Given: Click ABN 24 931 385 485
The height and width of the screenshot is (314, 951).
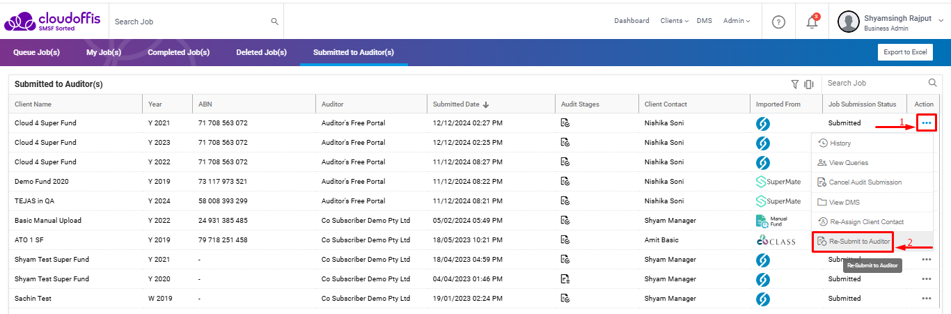Looking at the screenshot, I should click(223, 221).
